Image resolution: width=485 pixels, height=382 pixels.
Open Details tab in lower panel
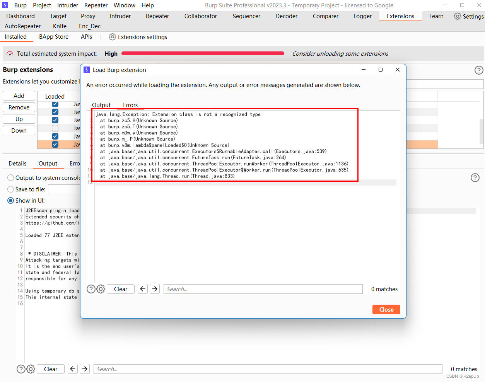(17, 164)
